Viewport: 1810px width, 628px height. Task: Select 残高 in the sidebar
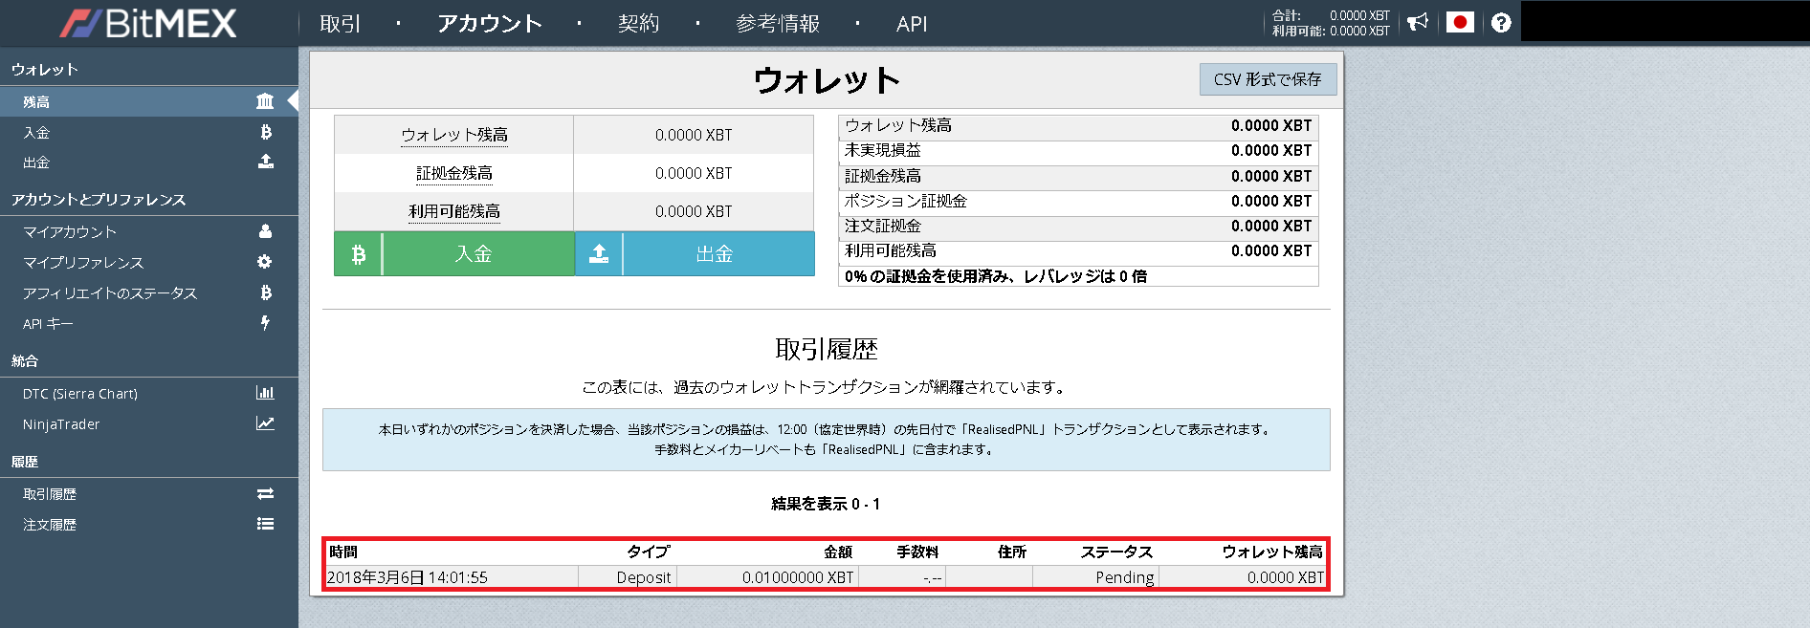[x=149, y=101]
